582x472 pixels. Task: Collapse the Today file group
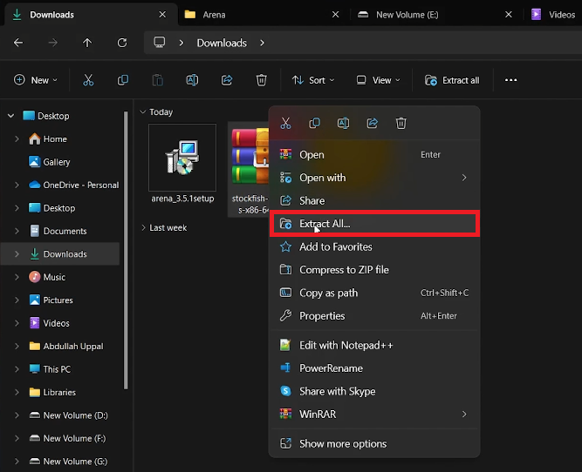[143, 112]
